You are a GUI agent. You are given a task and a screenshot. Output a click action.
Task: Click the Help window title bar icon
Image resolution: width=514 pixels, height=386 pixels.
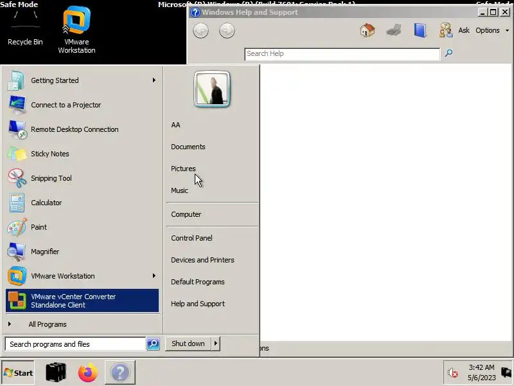coord(195,12)
